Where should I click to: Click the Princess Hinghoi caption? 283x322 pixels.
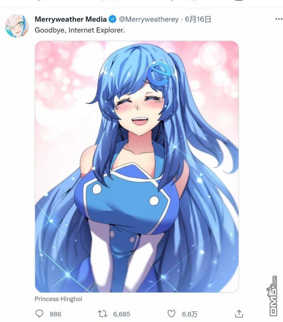pyautogui.click(x=58, y=299)
